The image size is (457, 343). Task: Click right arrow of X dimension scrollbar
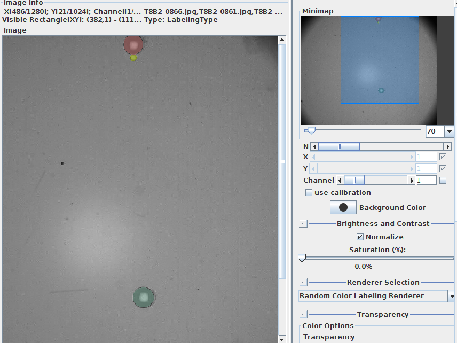pos(411,157)
